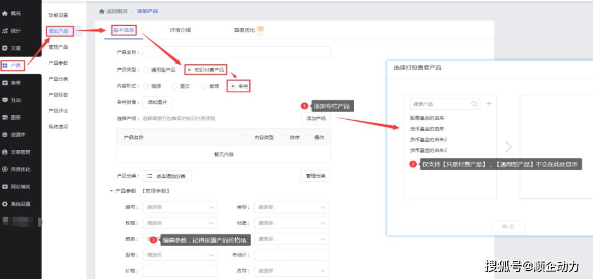This screenshot has height=279, width=593.
Task: Switch to 基本信息 tab
Action: point(124,30)
